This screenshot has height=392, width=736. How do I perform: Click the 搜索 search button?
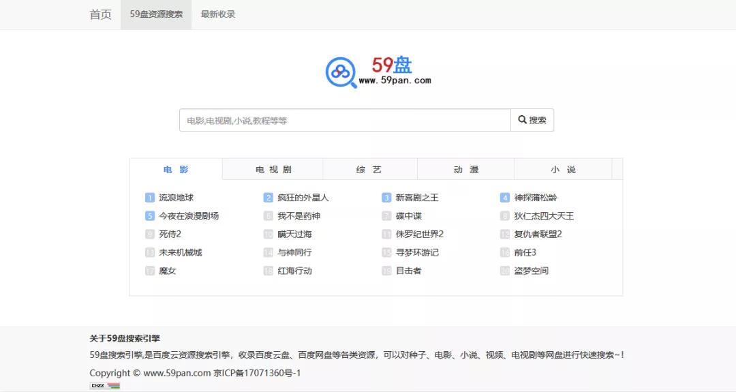[x=532, y=120]
